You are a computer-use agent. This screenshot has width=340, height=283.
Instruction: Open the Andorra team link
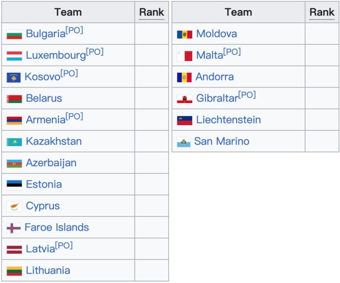click(215, 77)
